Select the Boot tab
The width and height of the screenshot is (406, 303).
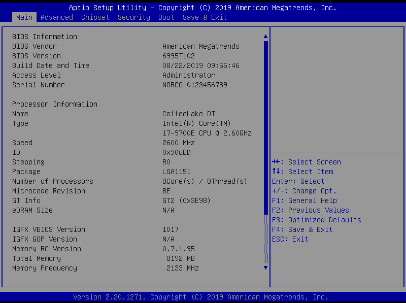(166, 17)
